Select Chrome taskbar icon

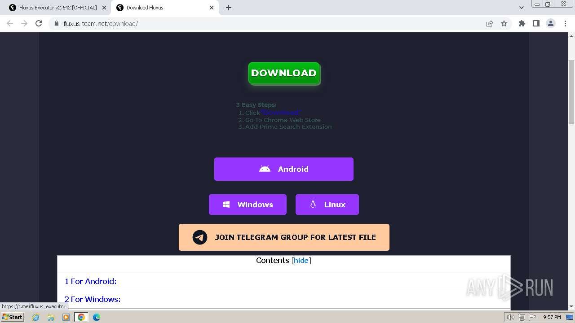click(x=81, y=317)
